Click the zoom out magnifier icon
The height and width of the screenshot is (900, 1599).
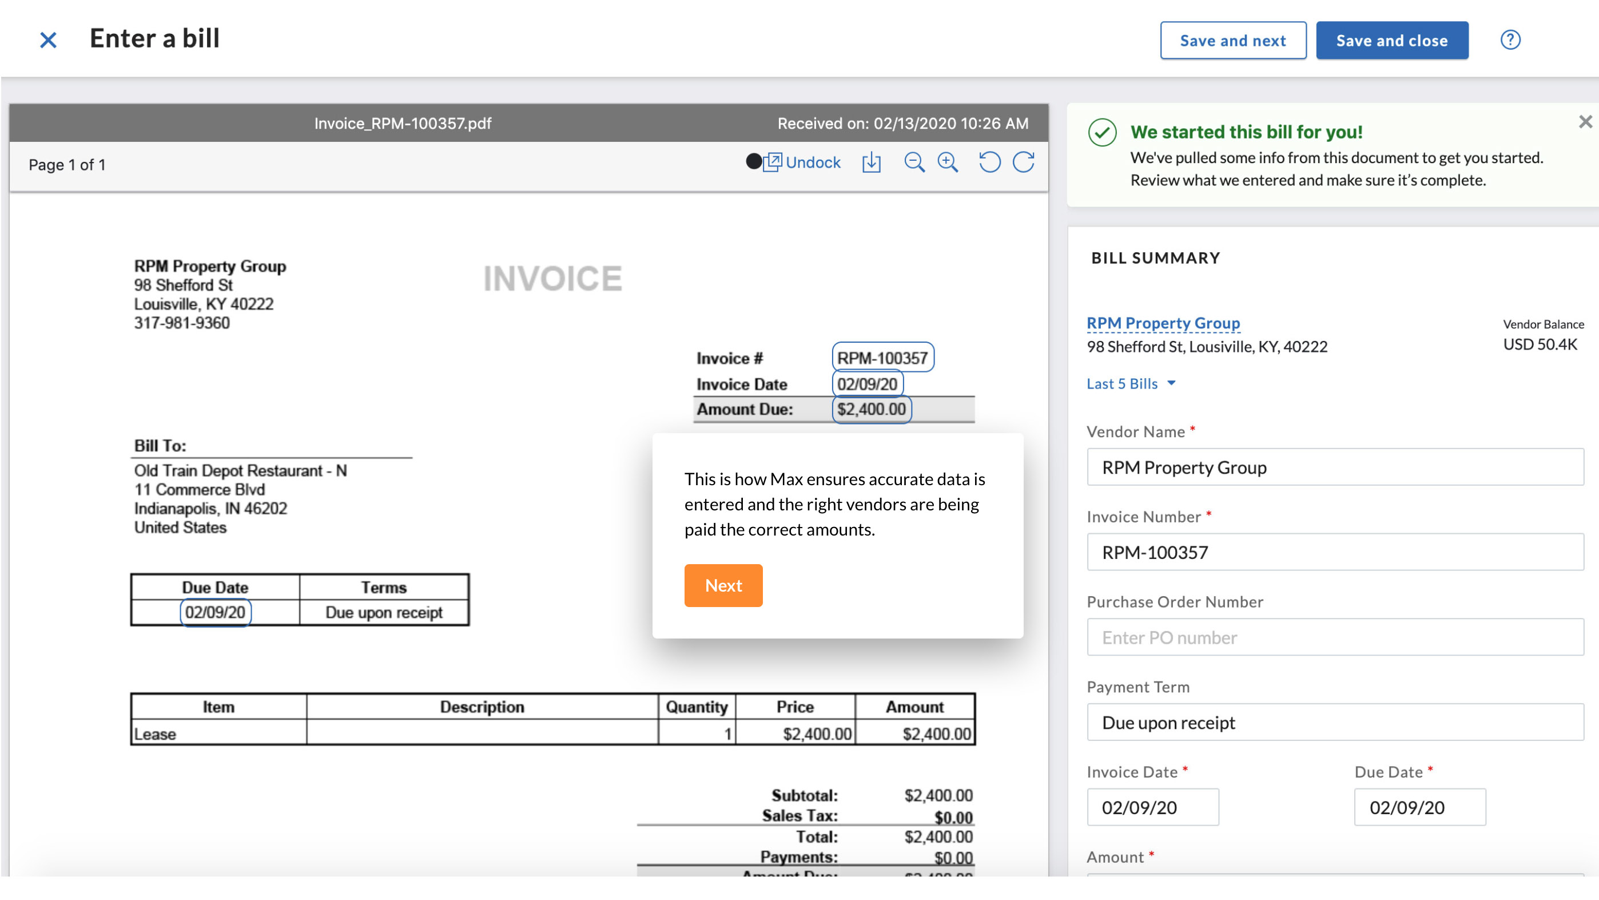pos(914,162)
